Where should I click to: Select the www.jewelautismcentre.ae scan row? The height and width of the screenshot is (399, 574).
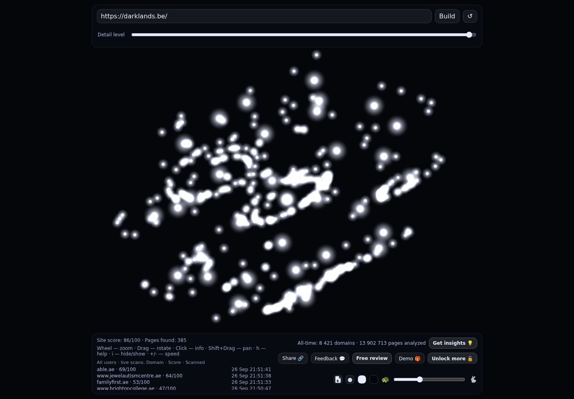(x=184, y=376)
